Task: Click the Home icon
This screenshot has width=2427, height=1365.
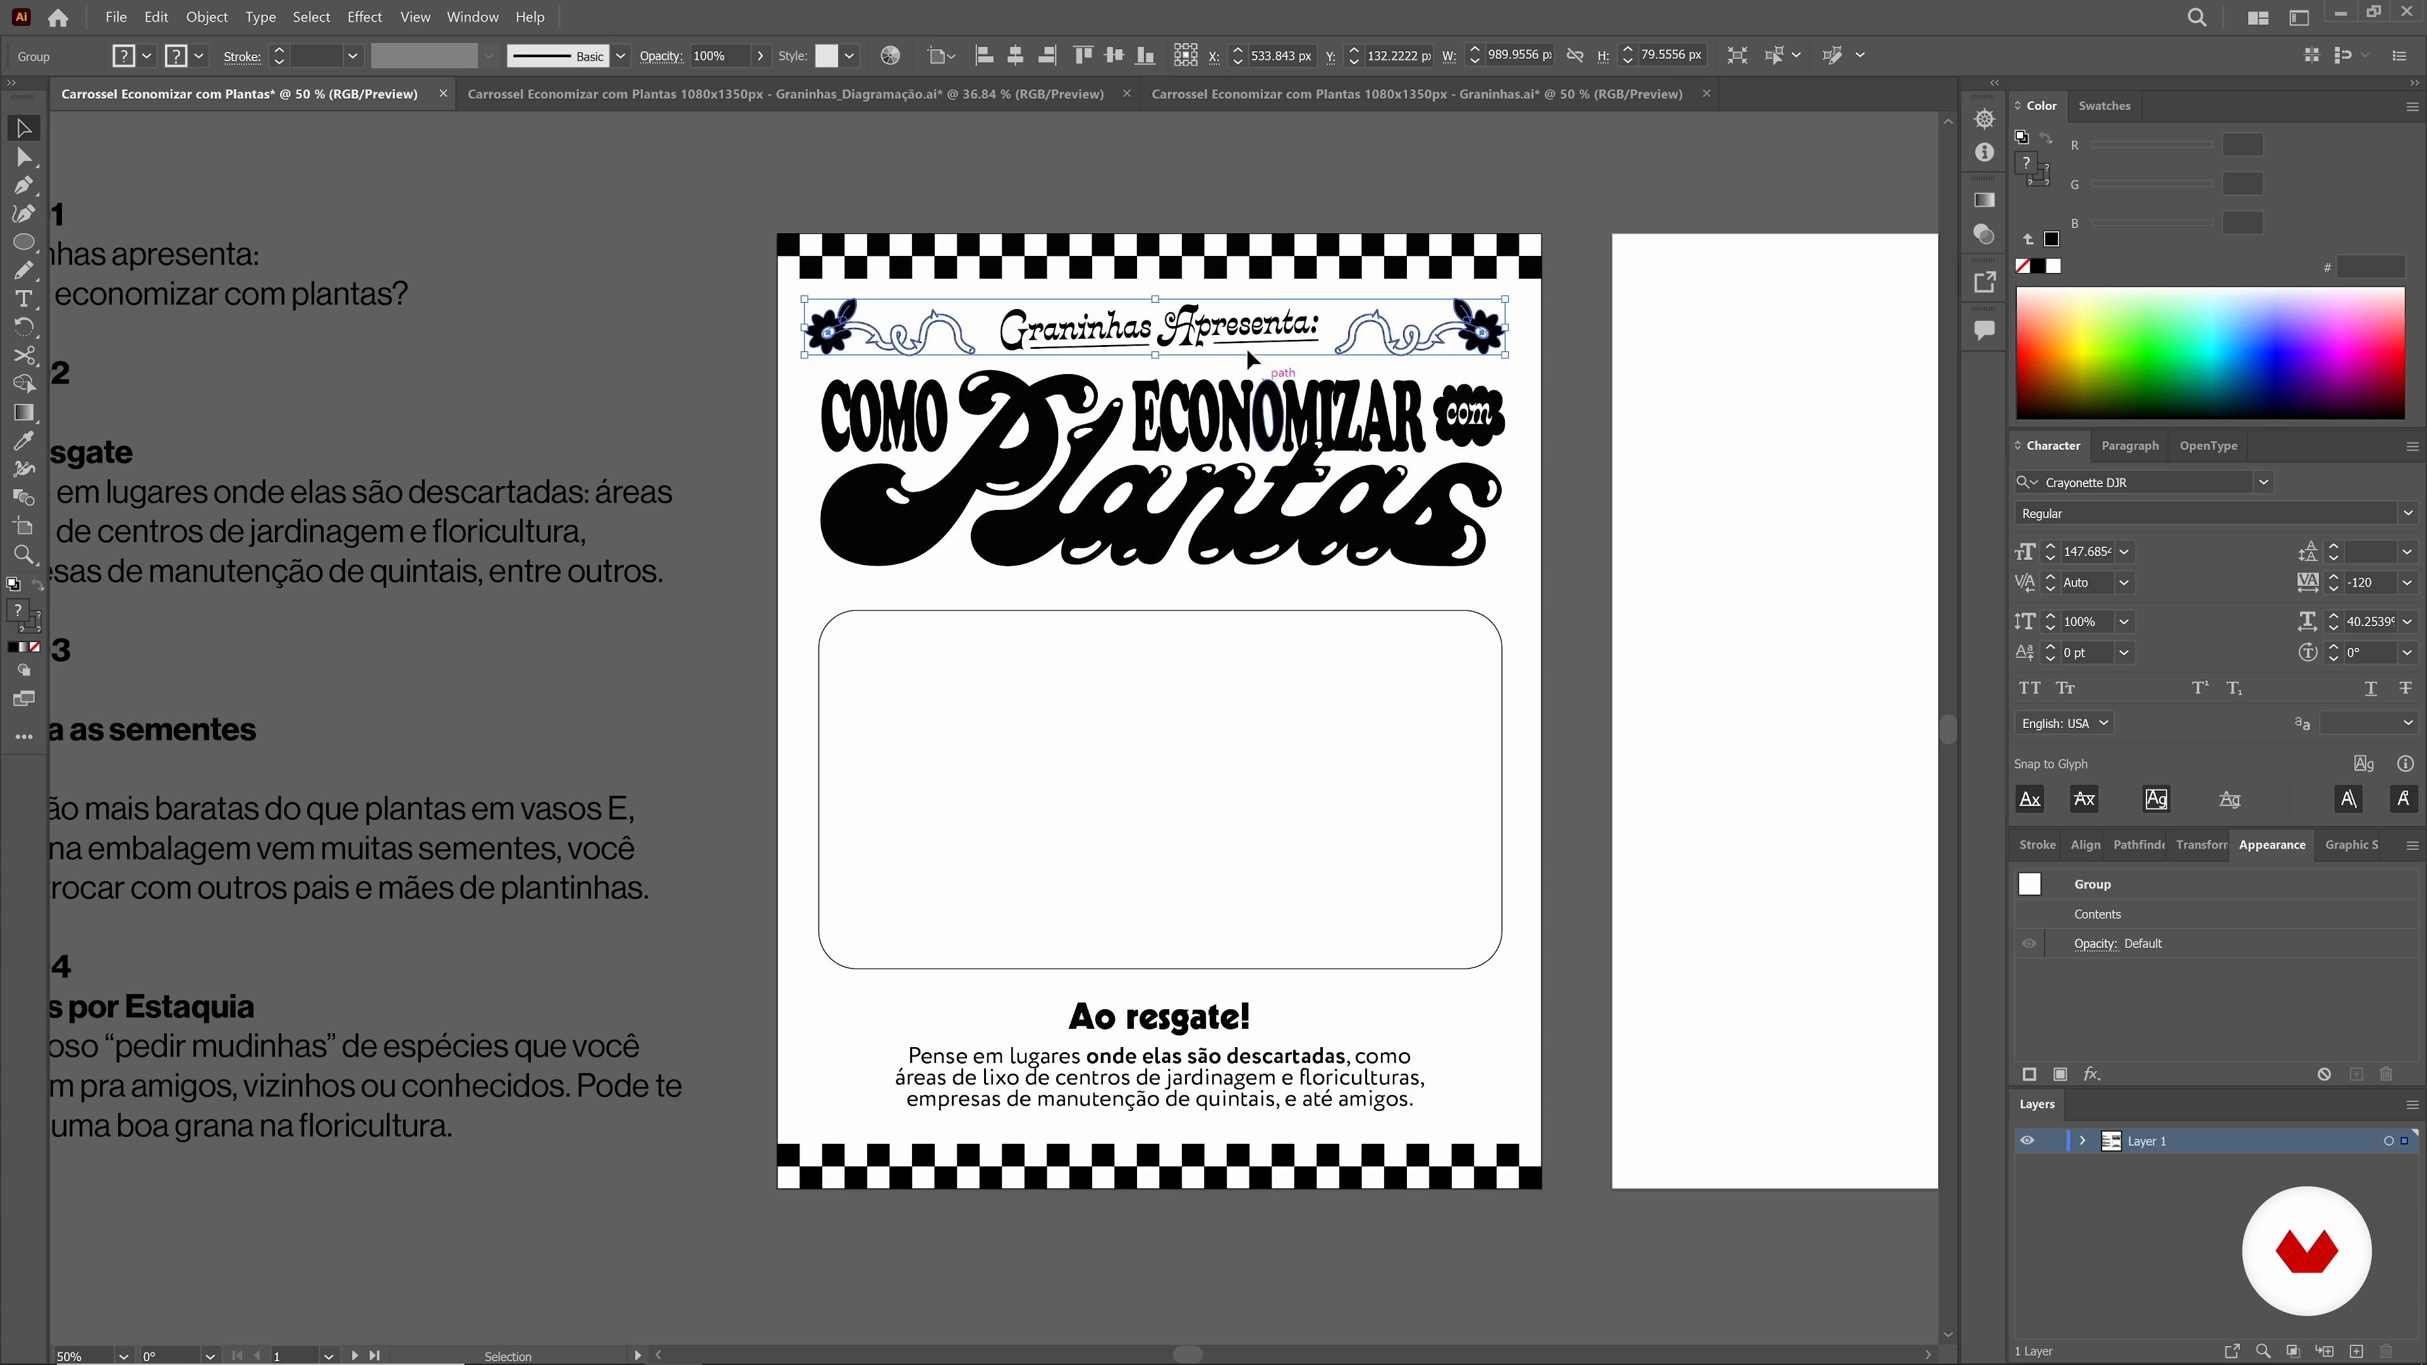Action: 58,17
